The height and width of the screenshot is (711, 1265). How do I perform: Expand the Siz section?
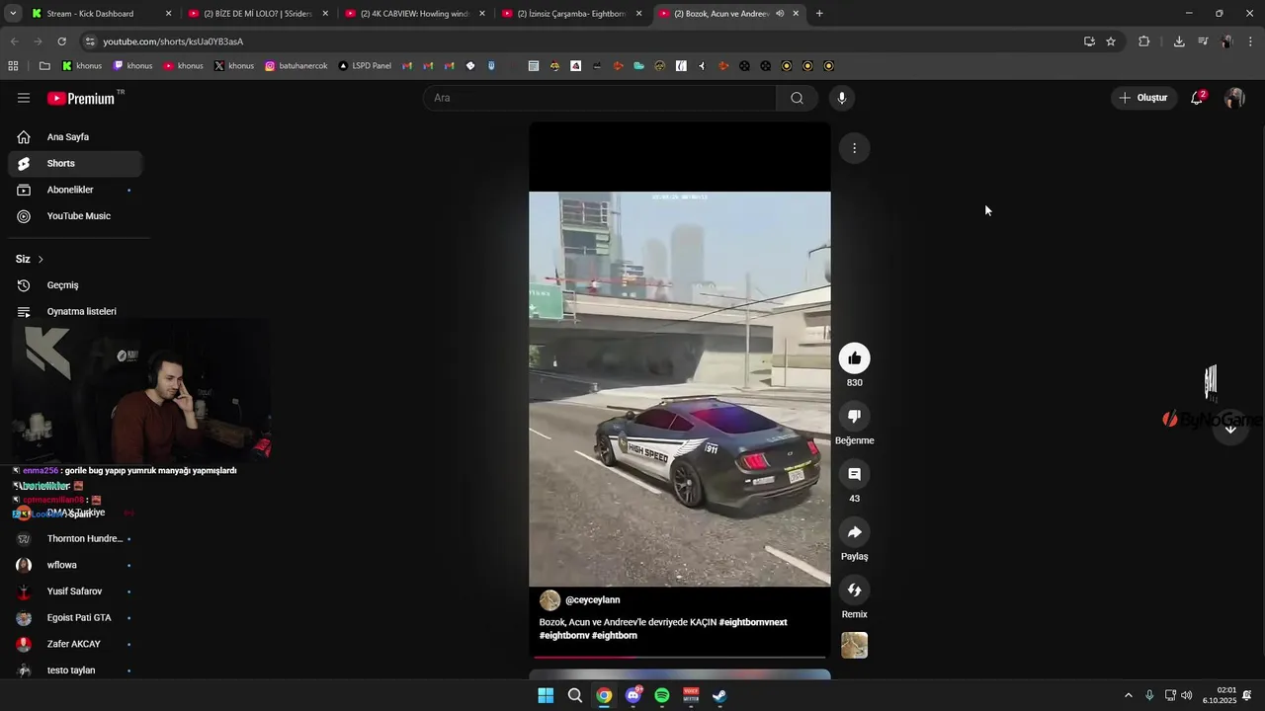coord(30,259)
